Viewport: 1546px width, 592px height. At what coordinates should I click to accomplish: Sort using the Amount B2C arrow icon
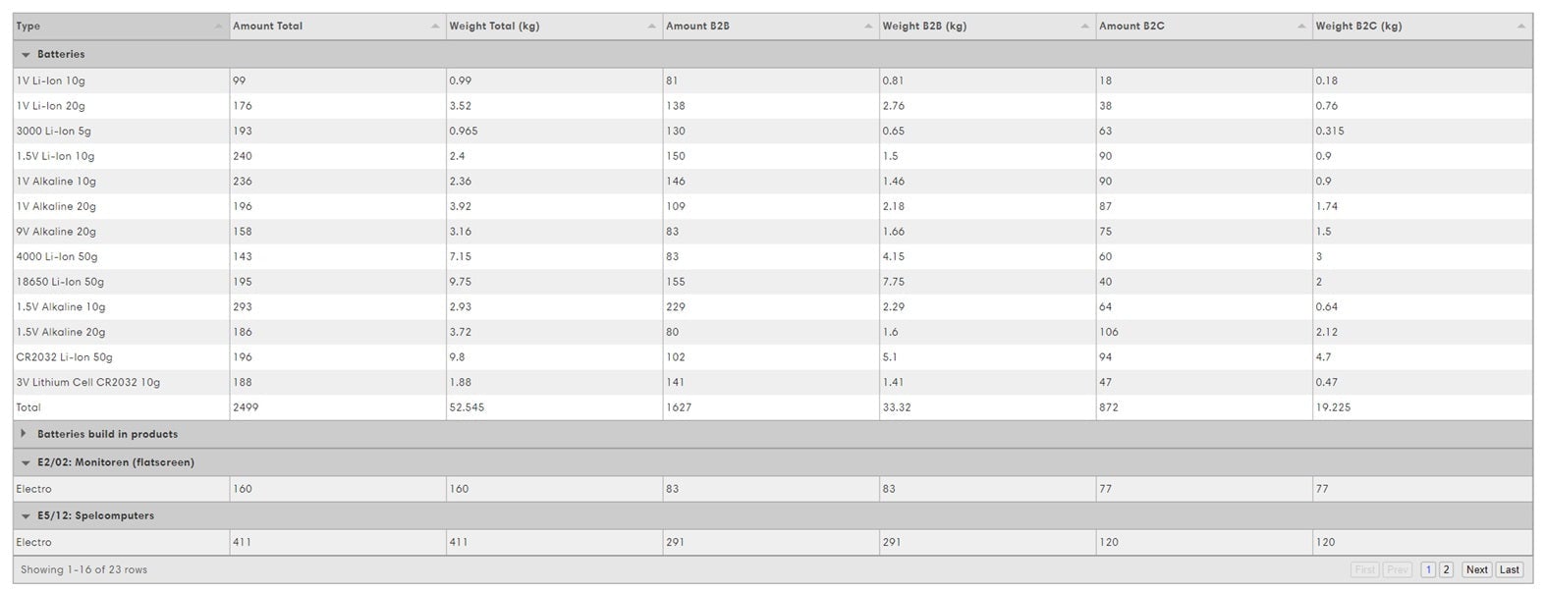click(1301, 27)
